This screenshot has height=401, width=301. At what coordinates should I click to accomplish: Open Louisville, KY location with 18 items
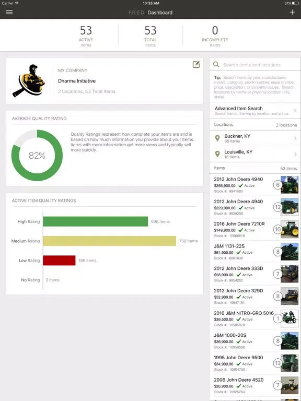(x=255, y=154)
